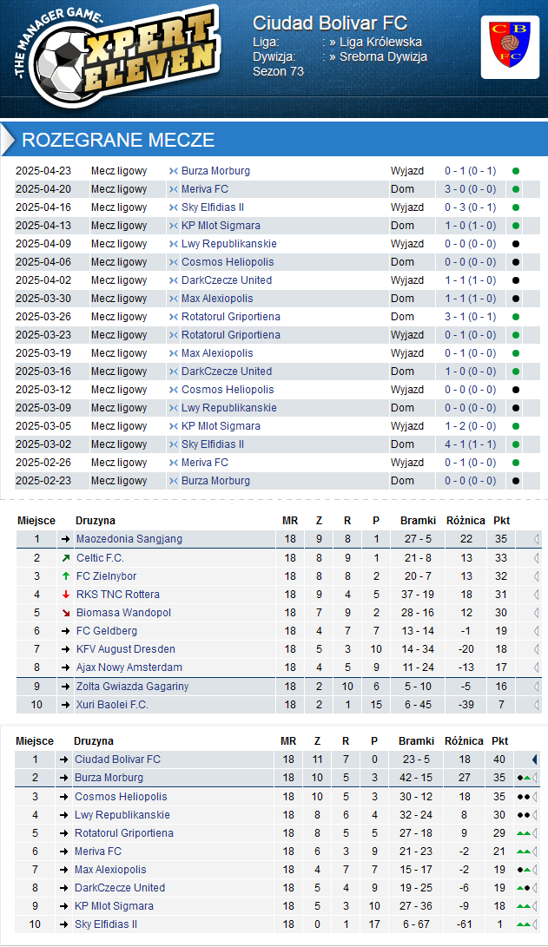Click green up-arrow trend icon for FC Zielnybor

point(65,576)
